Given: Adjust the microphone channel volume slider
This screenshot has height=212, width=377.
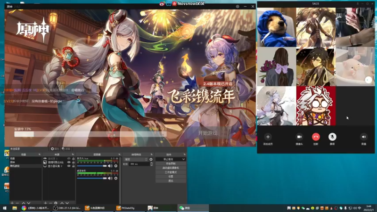Looking at the screenshot, I should click(x=91, y=166).
